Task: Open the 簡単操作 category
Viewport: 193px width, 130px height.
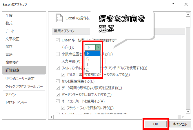Action: [x=24, y=62]
